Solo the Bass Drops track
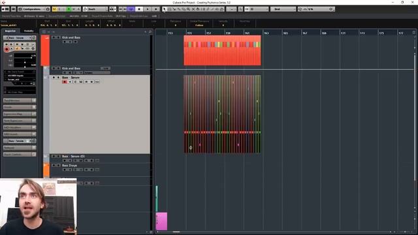The image size is (418, 235). click(58, 165)
